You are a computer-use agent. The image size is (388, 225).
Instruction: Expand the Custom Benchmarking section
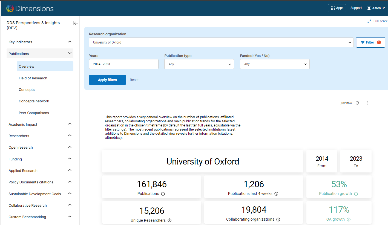click(40, 217)
